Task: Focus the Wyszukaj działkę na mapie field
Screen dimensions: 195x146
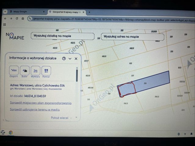Action: pyautogui.click(x=63, y=36)
